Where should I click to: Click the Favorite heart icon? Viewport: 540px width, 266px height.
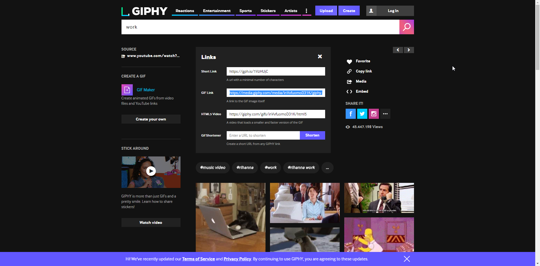coord(349,62)
